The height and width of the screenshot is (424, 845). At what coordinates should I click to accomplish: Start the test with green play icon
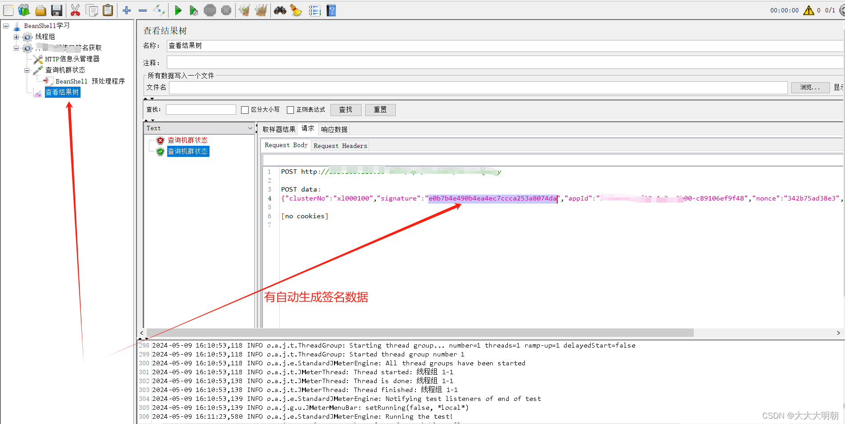(178, 10)
